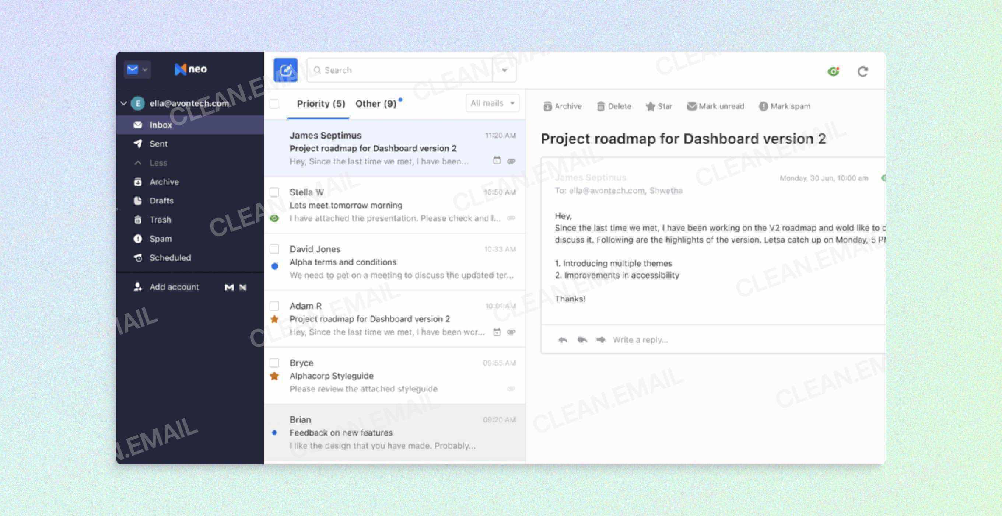Collapse the ella@avontech.com account section

point(123,103)
